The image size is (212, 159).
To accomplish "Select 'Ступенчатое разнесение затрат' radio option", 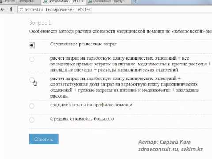I will (32, 45).
